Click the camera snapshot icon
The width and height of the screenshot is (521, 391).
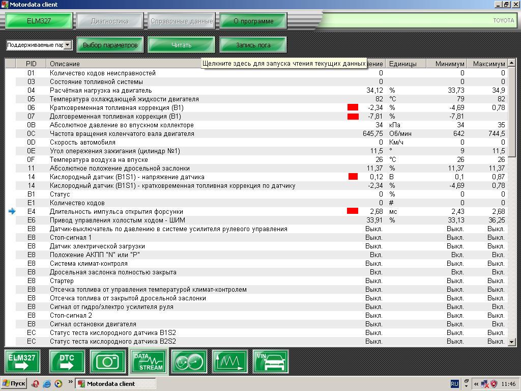[108, 362]
